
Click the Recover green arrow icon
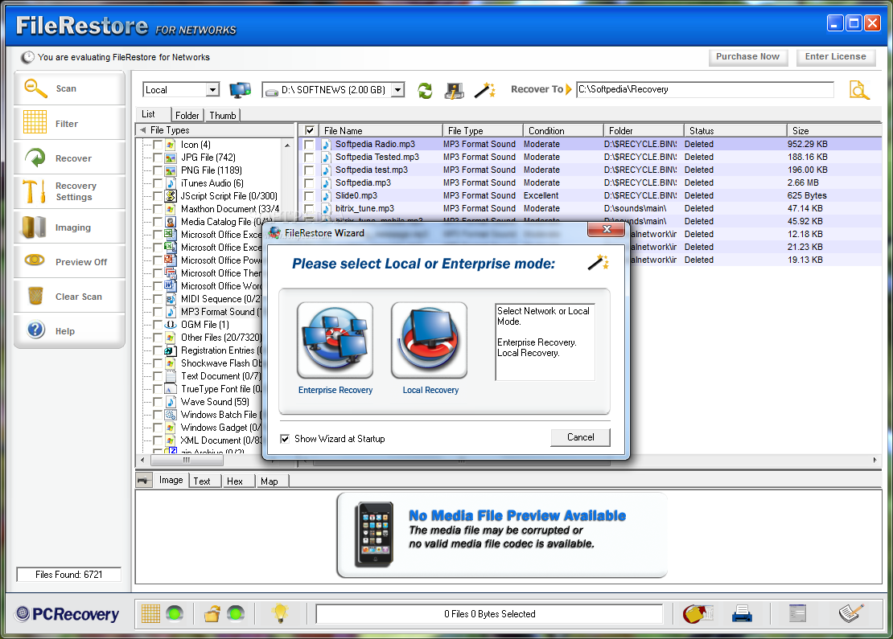[x=35, y=158]
